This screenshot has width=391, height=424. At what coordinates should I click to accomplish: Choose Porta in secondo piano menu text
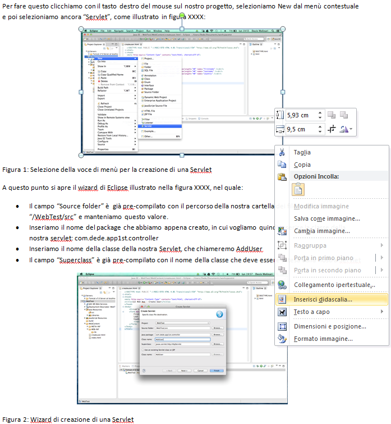[327, 270]
